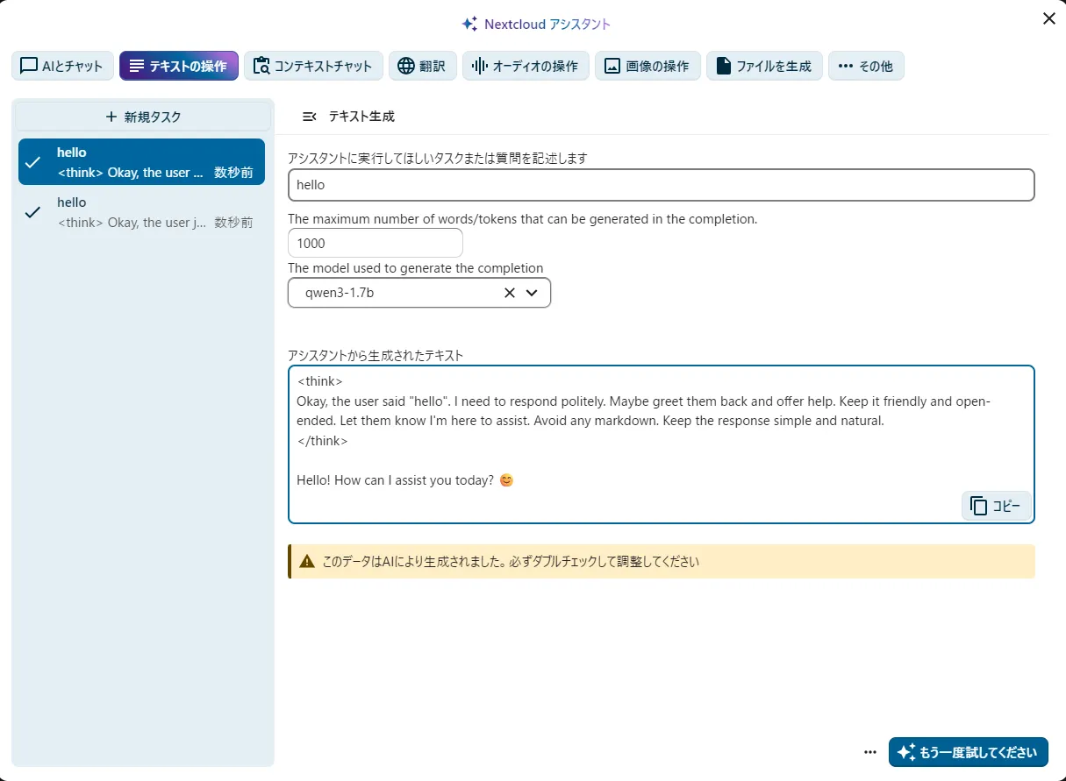Click the もう一度試してください button

point(968,752)
